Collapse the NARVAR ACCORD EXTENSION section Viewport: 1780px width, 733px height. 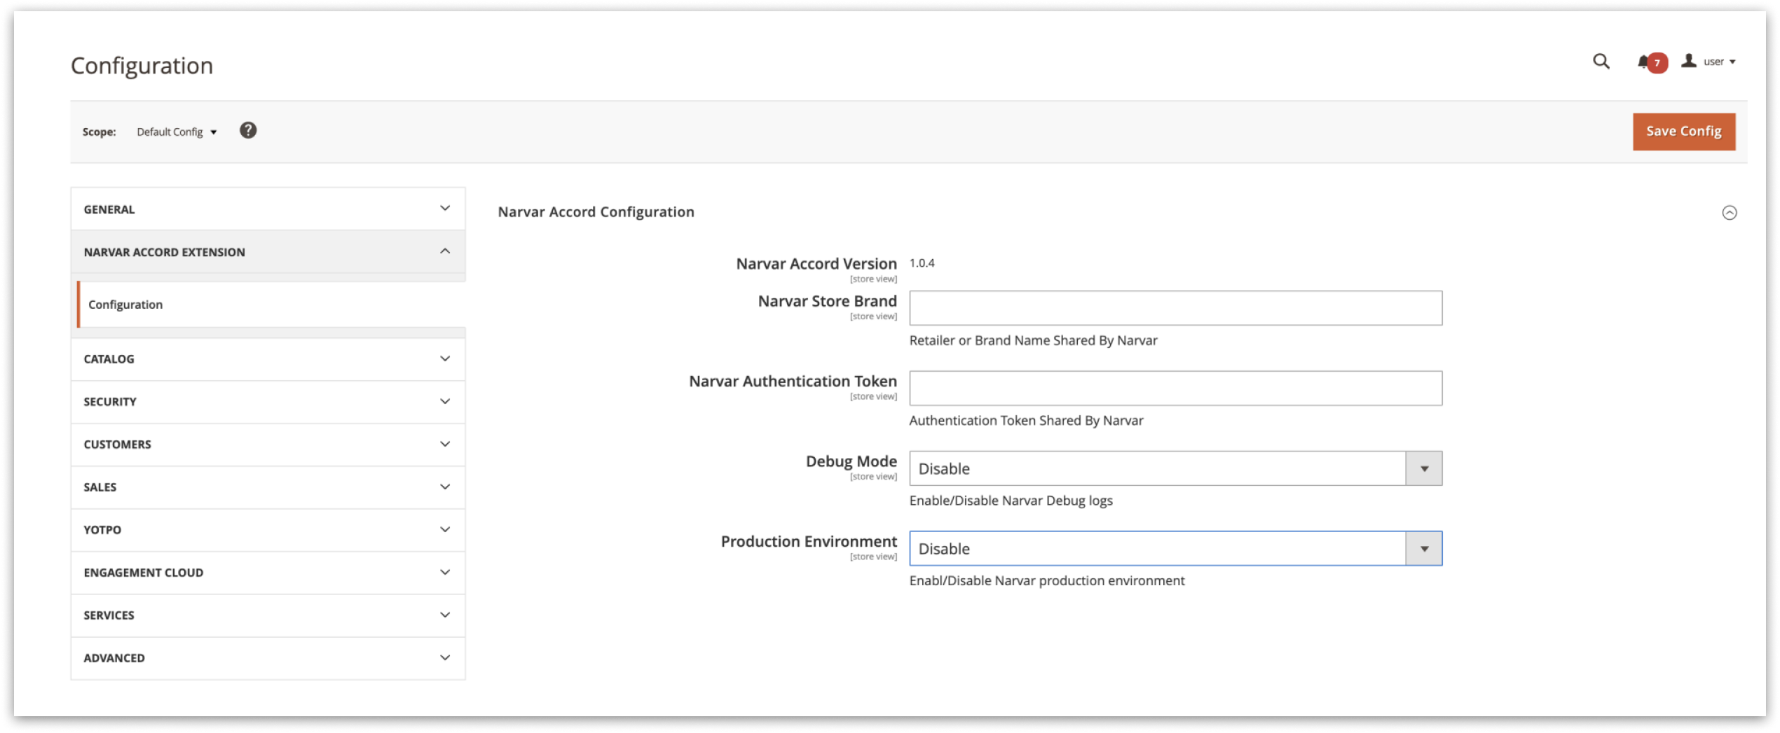268,251
